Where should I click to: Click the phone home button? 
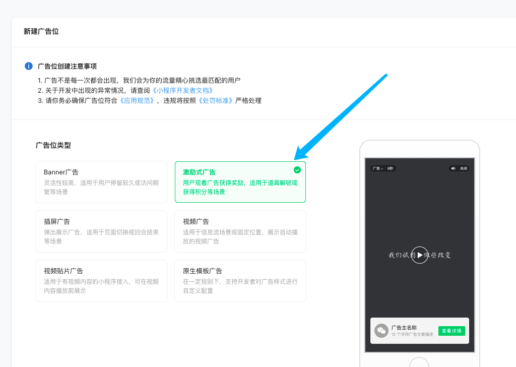[419, 362]
